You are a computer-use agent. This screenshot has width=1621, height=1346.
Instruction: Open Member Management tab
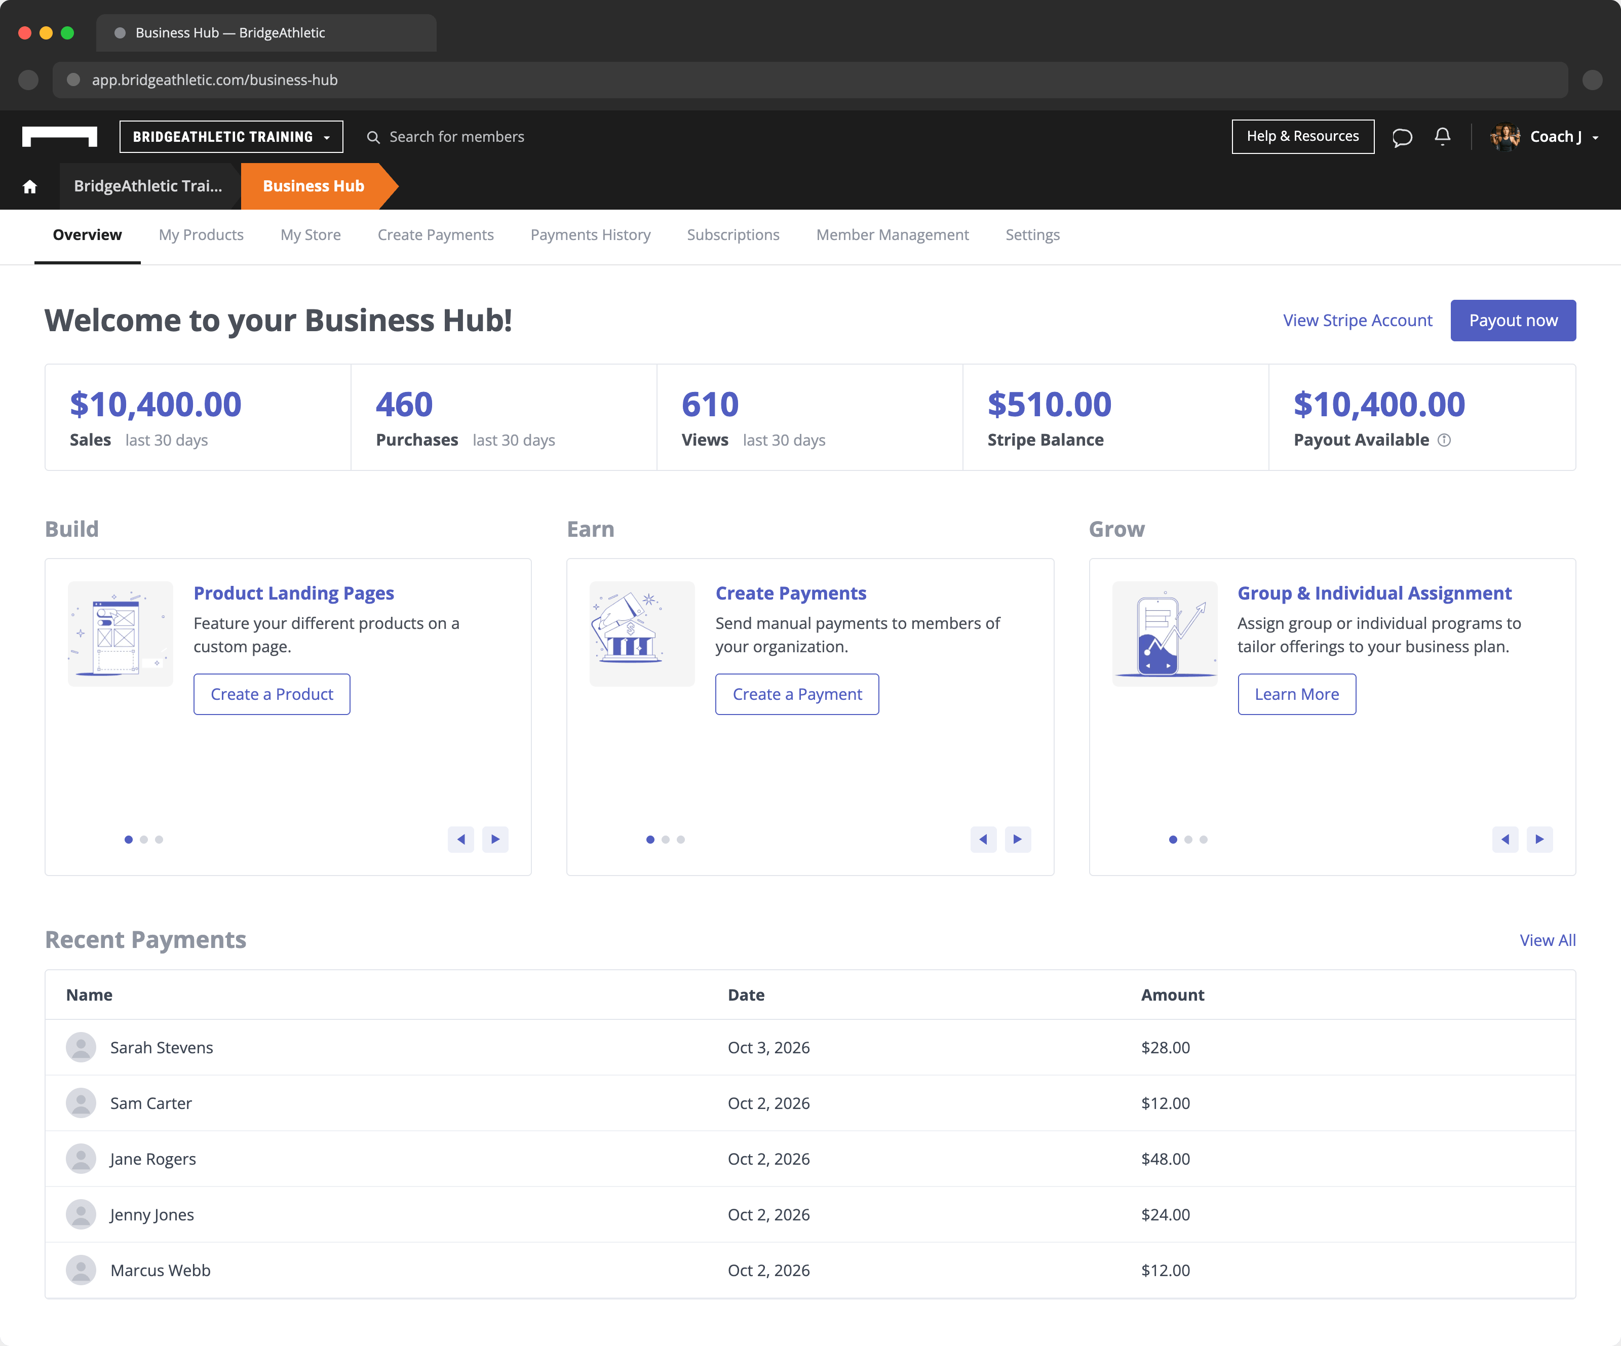pos(893,234)
